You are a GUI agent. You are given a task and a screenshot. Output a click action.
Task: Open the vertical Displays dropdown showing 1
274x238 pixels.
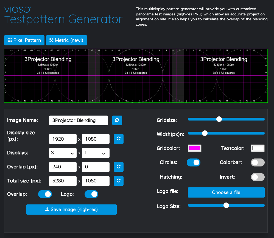[x=96, y=153]
